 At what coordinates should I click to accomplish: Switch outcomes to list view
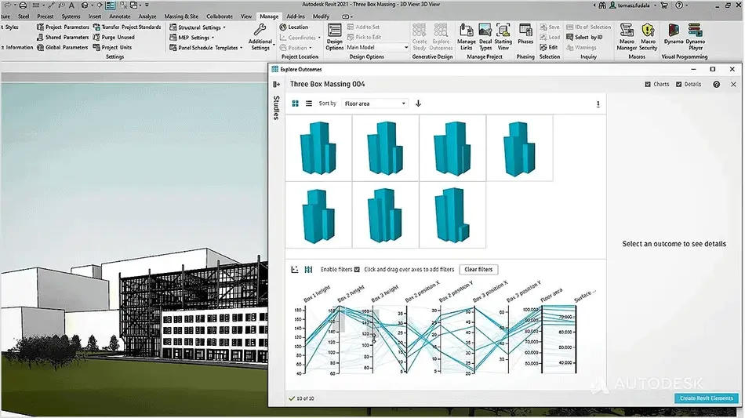point(309,104)
